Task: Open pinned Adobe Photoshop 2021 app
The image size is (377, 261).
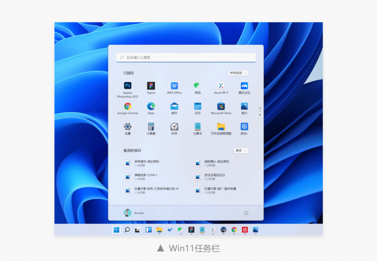Action: (x=127, y=90)
